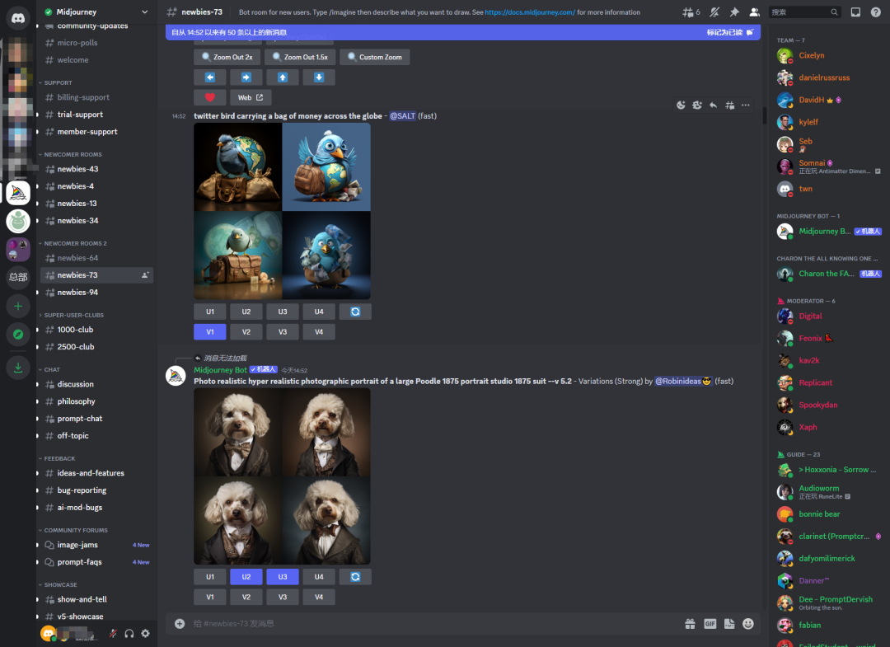Toggle the member list visibility

(x=754, y=12)
